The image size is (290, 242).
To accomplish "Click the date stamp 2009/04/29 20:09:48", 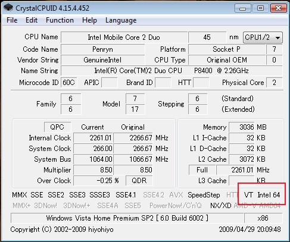I will (x=250, y=230).
